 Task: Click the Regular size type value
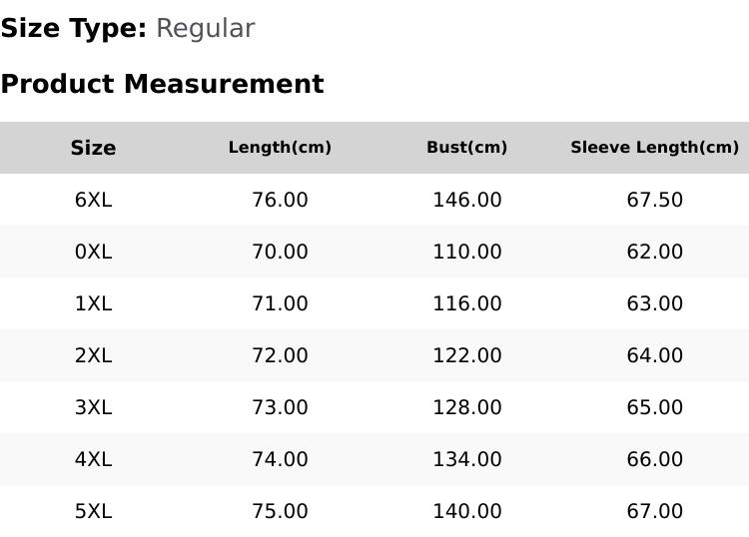[x=206, y=29]
